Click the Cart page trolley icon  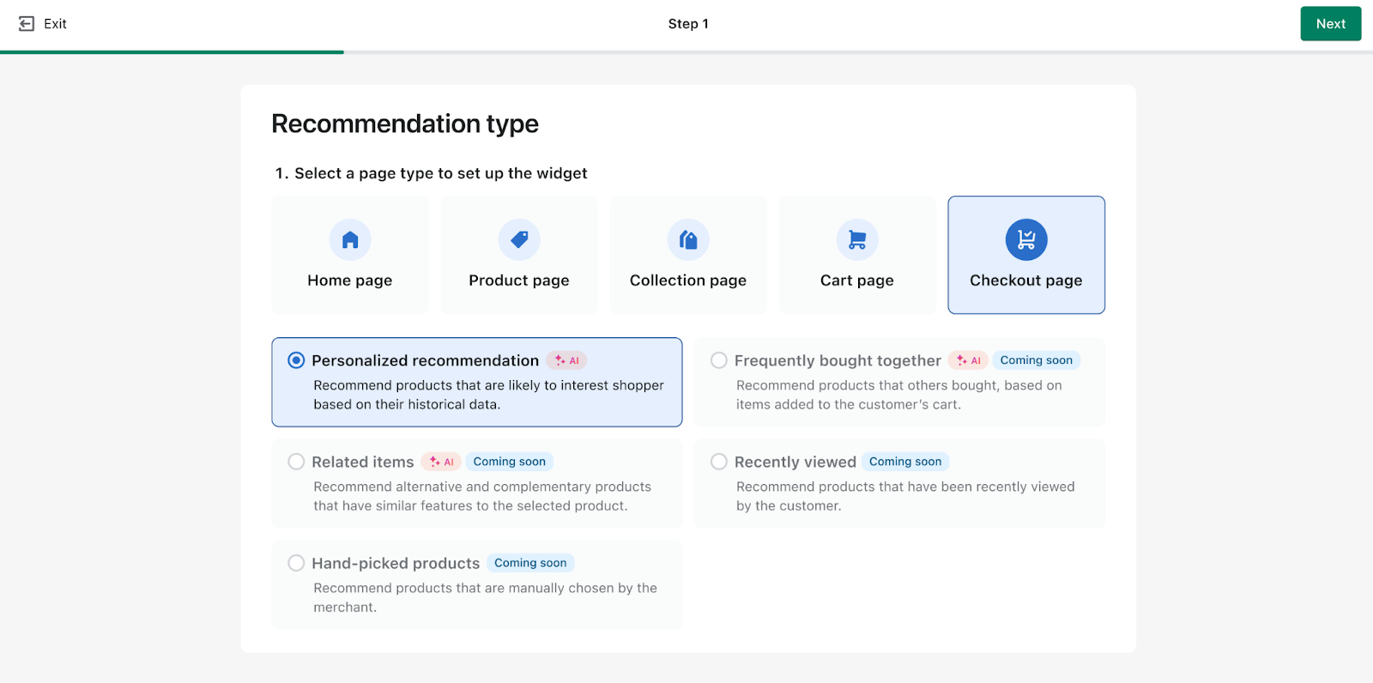tap(856, 239)
